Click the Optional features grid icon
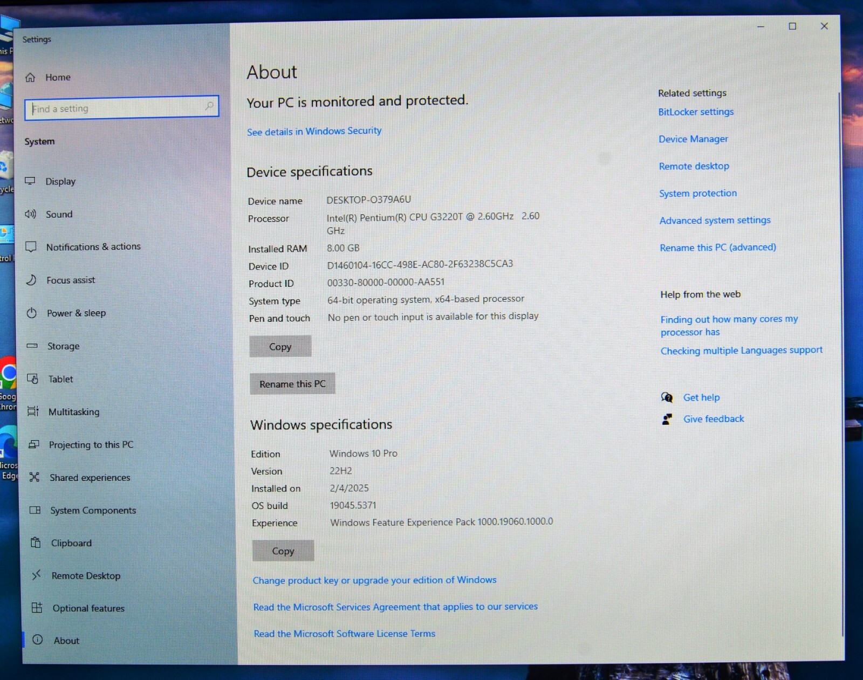Screen dimensions: 863x680 tap(37, 608)
